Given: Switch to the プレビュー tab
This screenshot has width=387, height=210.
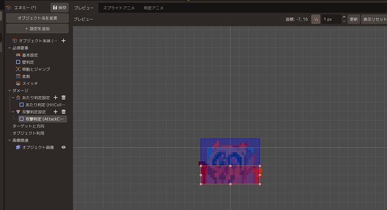Looking at the screenshot, I should pos(84,8).
